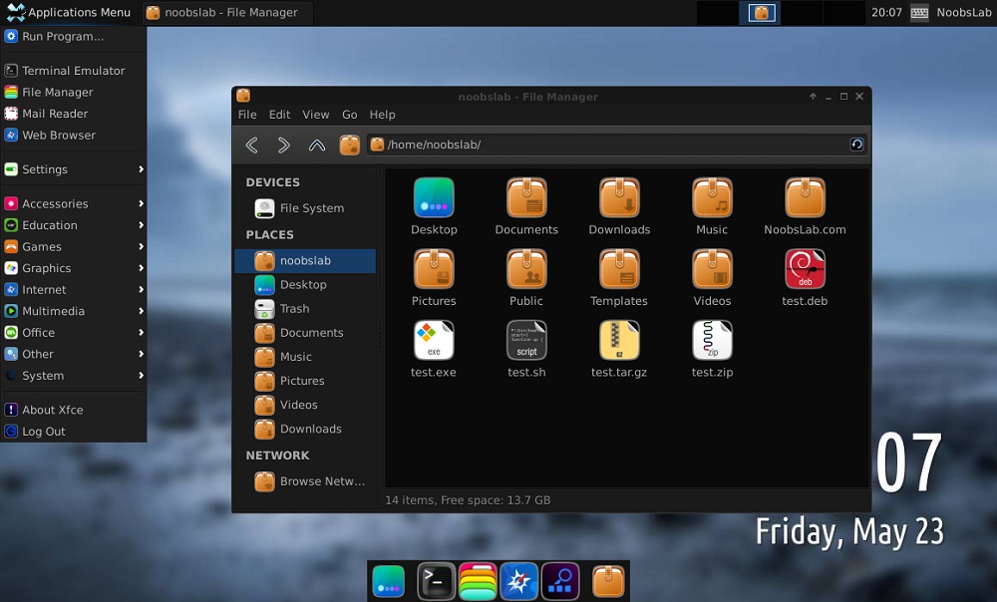Screen dimensions: 997x602
Task: Select Downloads in sidebar places
Action: click(x=305, y=430)
